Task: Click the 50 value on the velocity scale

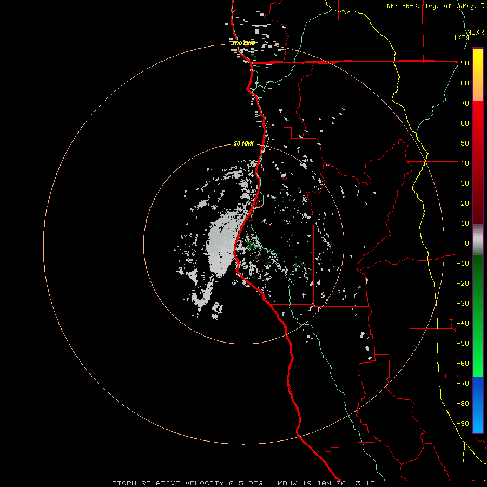Action: (x=465, y=143)
